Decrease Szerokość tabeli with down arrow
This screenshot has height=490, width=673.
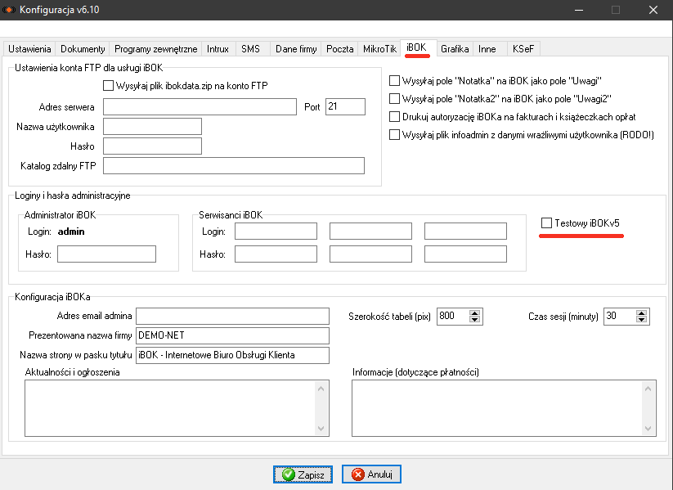[x=475, y=320]
